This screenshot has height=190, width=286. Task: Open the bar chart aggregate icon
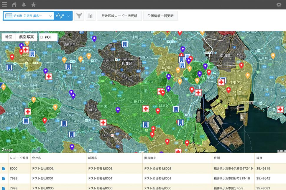(91, 16)
